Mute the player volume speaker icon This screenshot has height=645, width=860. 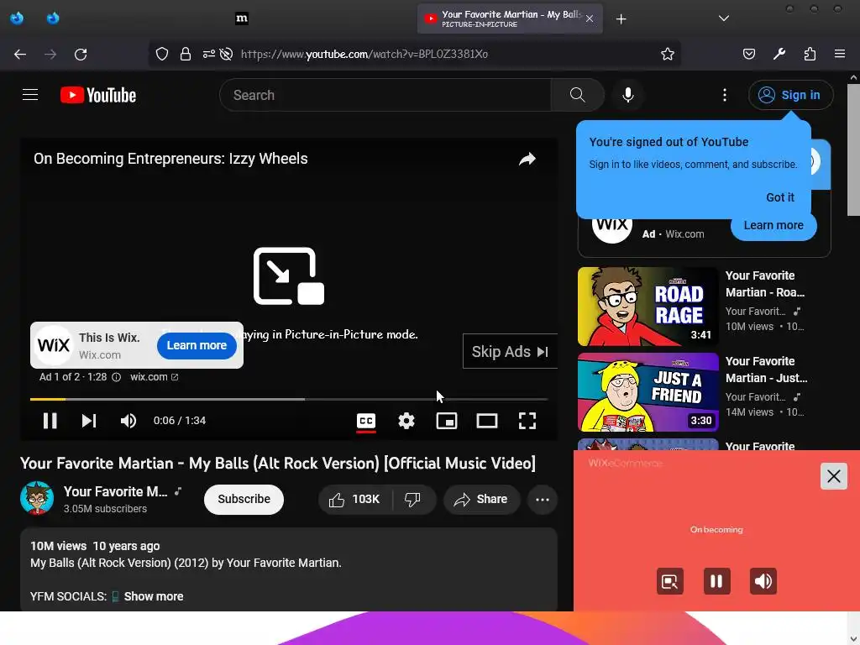[128, 421]
